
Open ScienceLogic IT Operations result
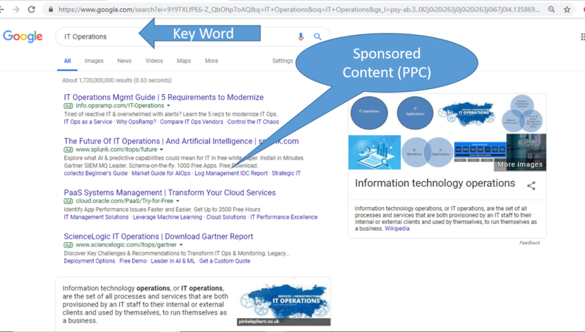158,236
